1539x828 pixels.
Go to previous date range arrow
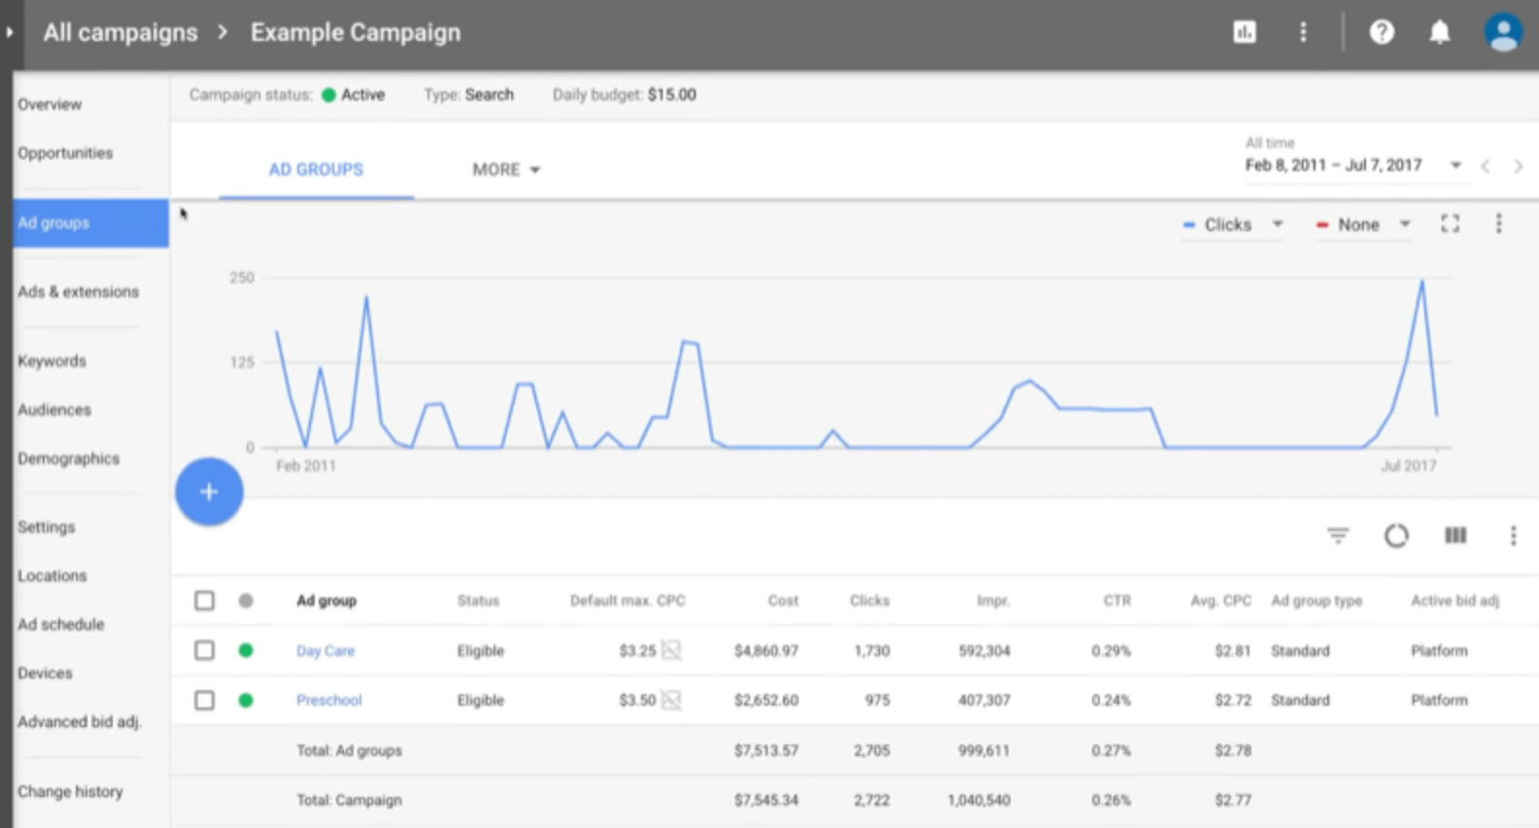click(1486, 166)
